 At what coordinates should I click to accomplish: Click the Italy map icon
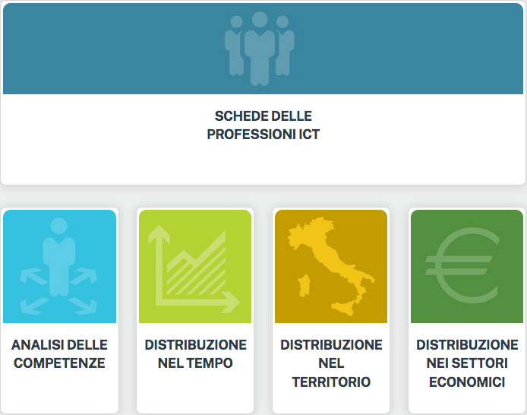click(x=331, y=266)
